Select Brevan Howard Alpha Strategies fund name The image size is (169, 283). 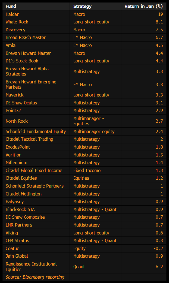pyautogui.click(x=27, y=71)
